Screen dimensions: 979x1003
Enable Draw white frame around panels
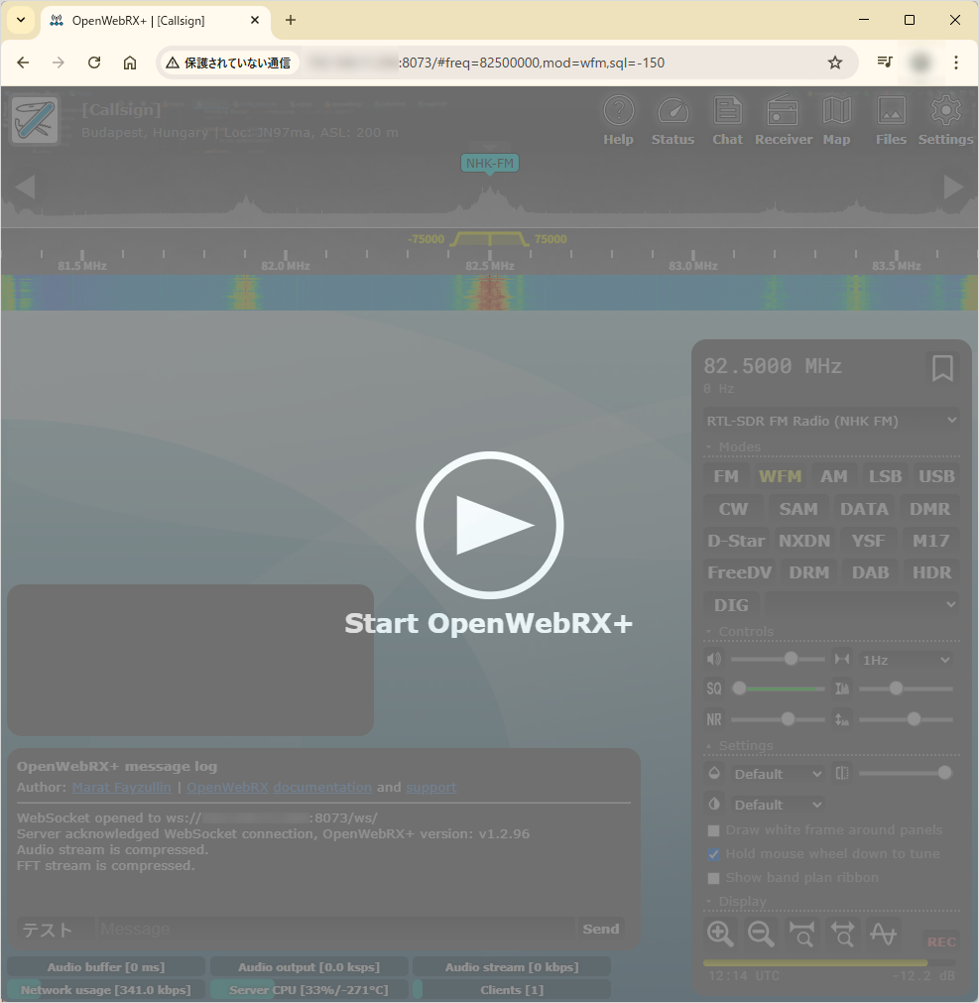tap(713, 829)
